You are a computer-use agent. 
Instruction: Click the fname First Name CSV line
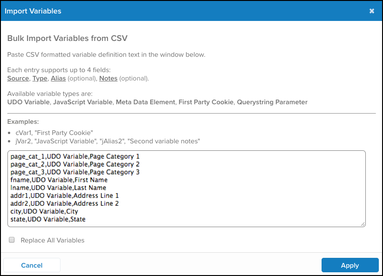pyautogui.click(x=59, y=180)
